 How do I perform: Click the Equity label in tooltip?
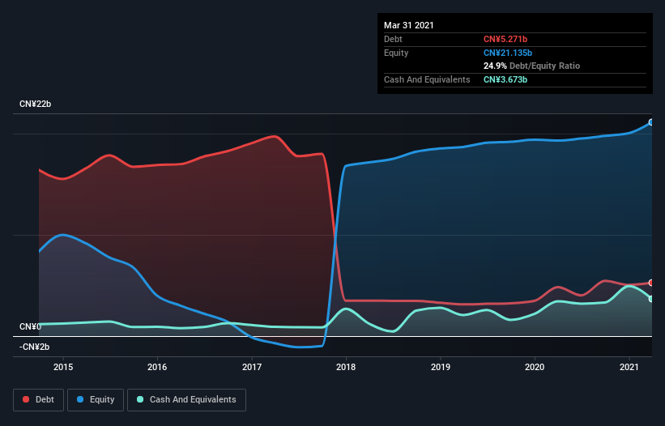coord(396,53)
